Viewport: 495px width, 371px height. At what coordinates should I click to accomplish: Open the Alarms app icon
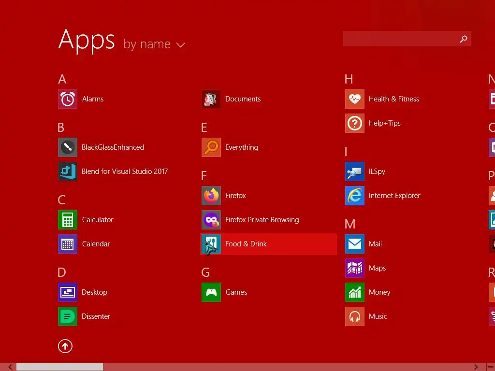(68, 99)
